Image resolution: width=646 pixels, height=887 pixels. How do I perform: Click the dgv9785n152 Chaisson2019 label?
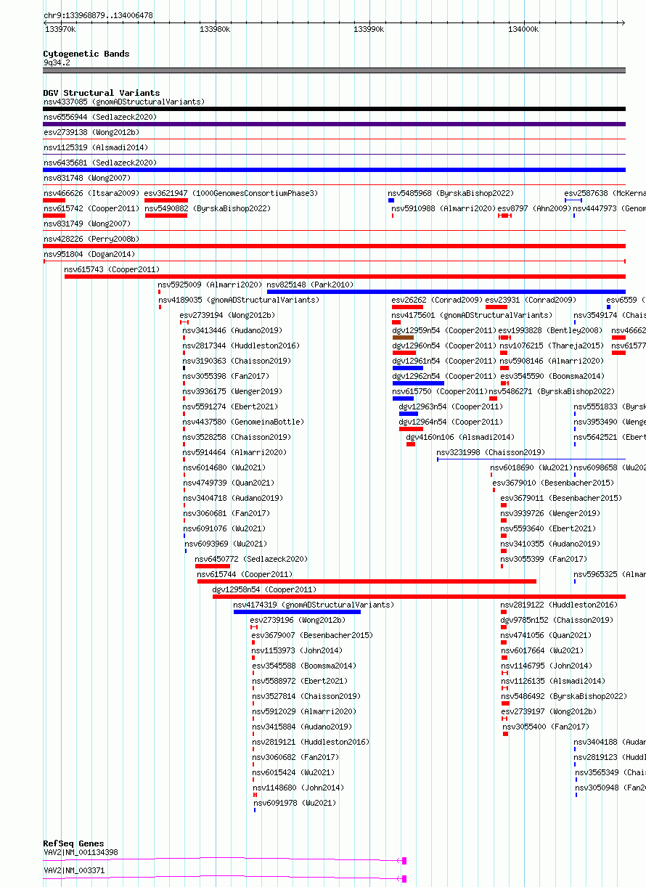point(557,620)
